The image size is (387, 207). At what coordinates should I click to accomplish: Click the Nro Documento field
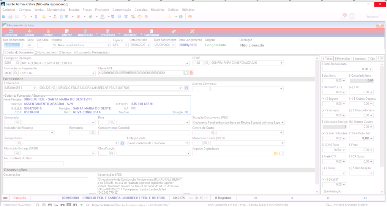pos(13,45)
